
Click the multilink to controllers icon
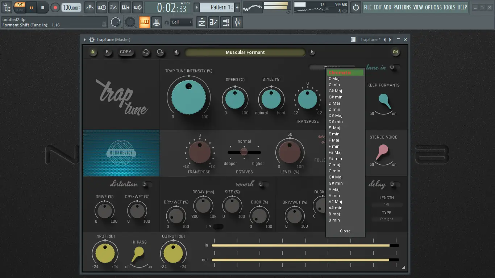point(157,22)
